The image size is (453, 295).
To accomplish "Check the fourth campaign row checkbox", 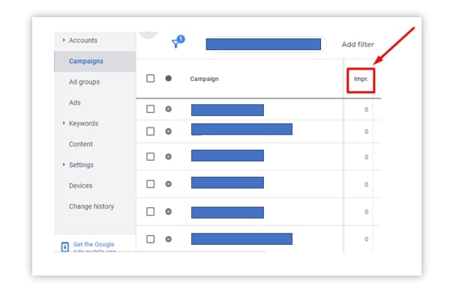I will tap(151, 184).
